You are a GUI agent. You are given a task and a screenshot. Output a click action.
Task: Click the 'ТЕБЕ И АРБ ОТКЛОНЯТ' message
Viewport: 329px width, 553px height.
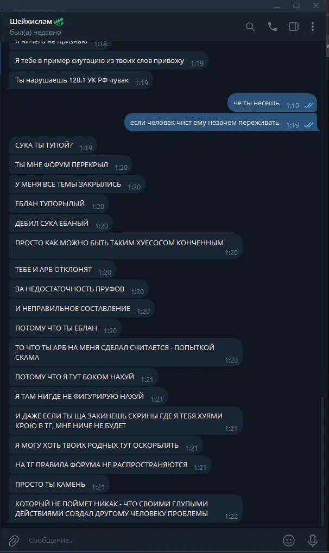click(x=62, y=270)
